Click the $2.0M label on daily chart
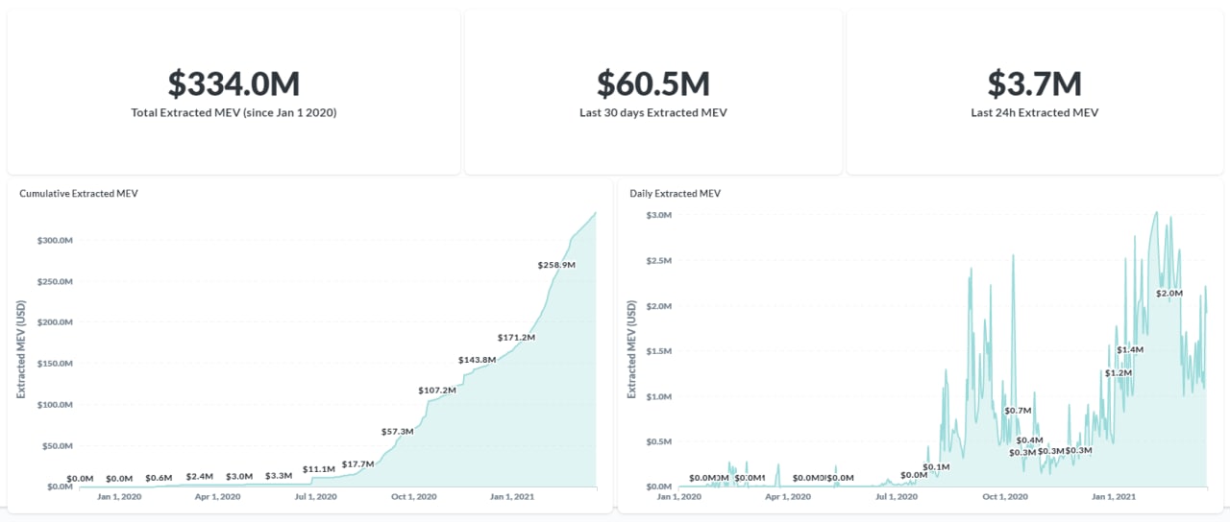The image size is (1230, 522). [x=1168, y=294]
